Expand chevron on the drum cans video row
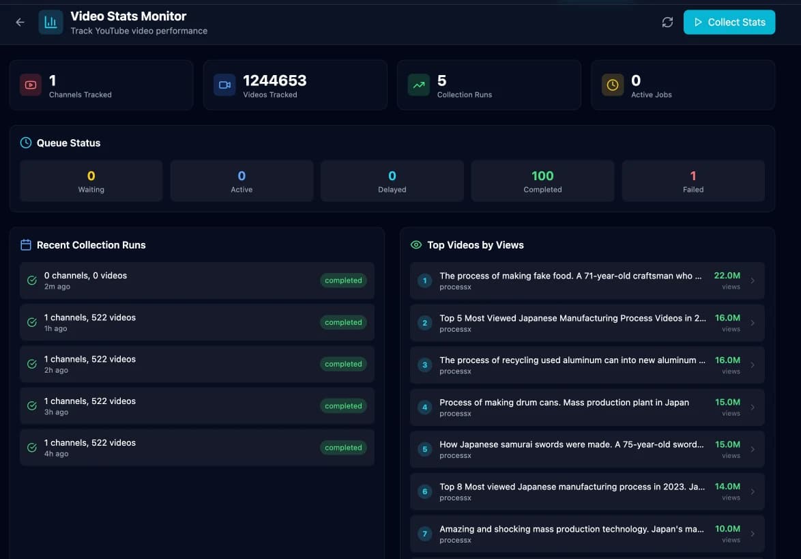Screen dimensions: 801x559 pos(753,407)
